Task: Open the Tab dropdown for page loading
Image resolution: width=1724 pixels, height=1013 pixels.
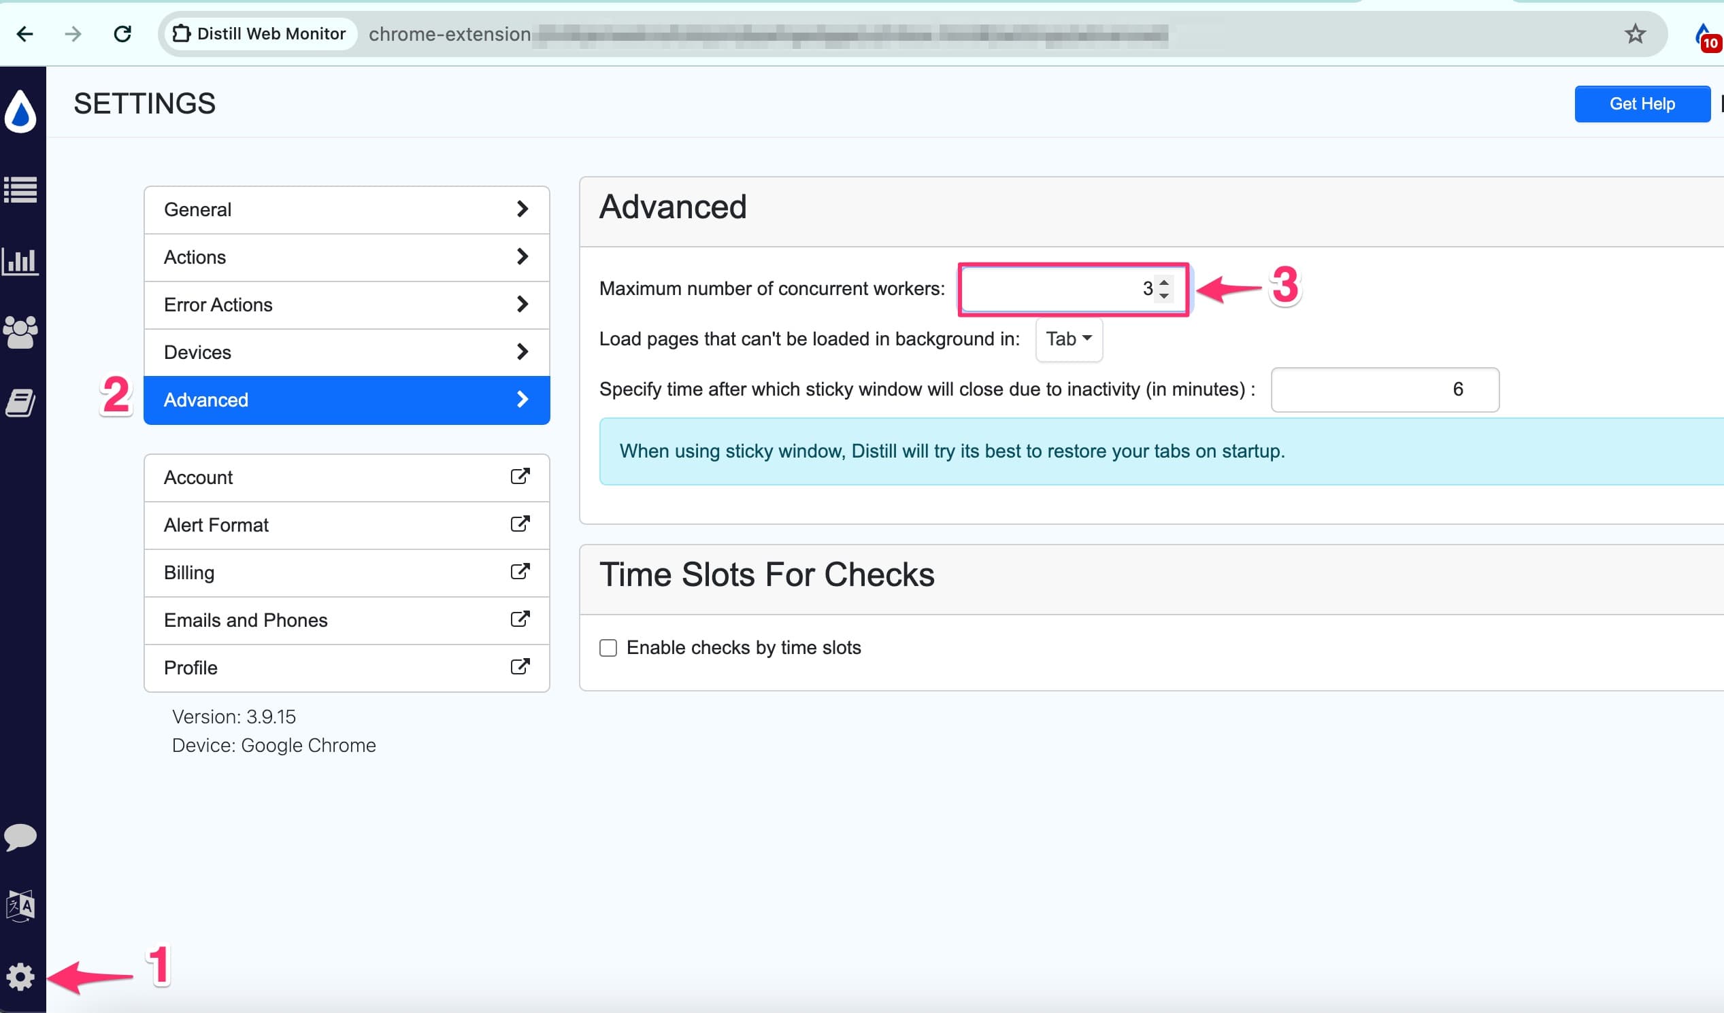Action: tap(1069, 339)
